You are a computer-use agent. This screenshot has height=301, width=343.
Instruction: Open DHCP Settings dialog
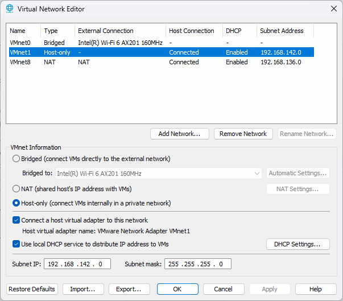coord(298,244)
